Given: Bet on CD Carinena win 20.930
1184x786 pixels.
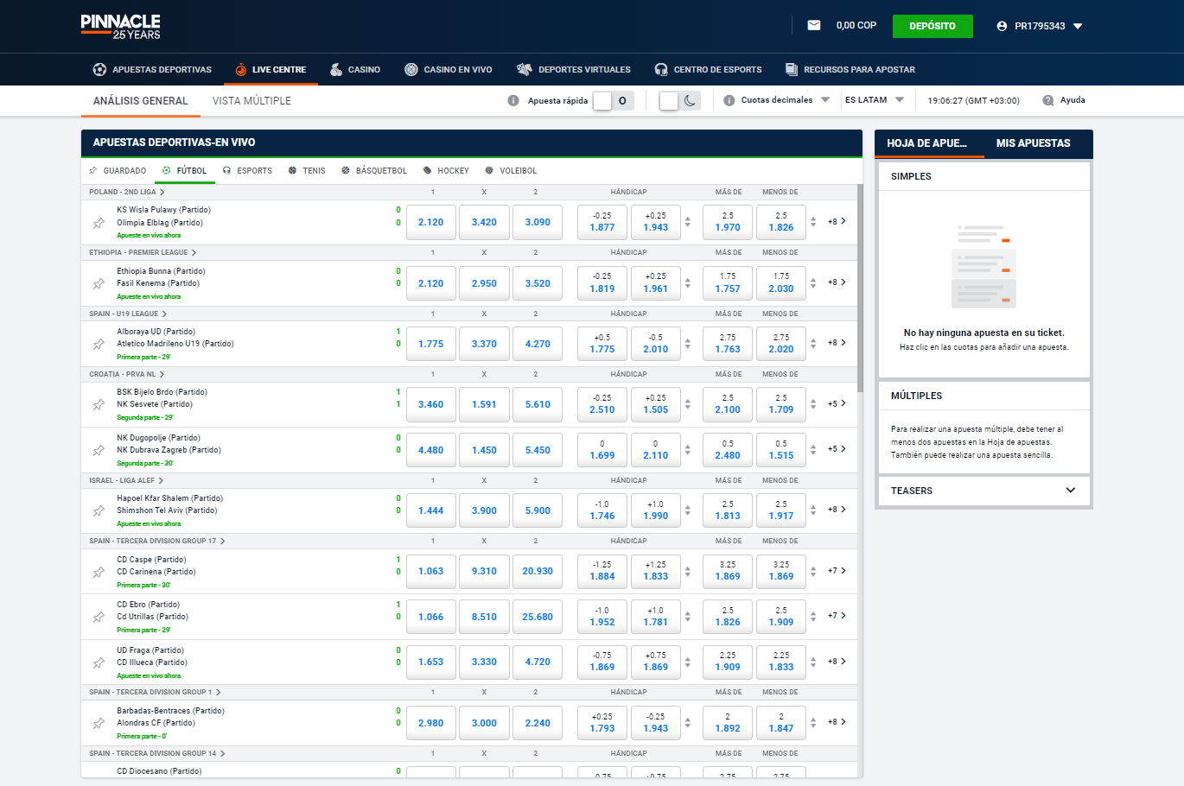Looking at the screenshot, I should pyautogui.click(x=538, y=571).
